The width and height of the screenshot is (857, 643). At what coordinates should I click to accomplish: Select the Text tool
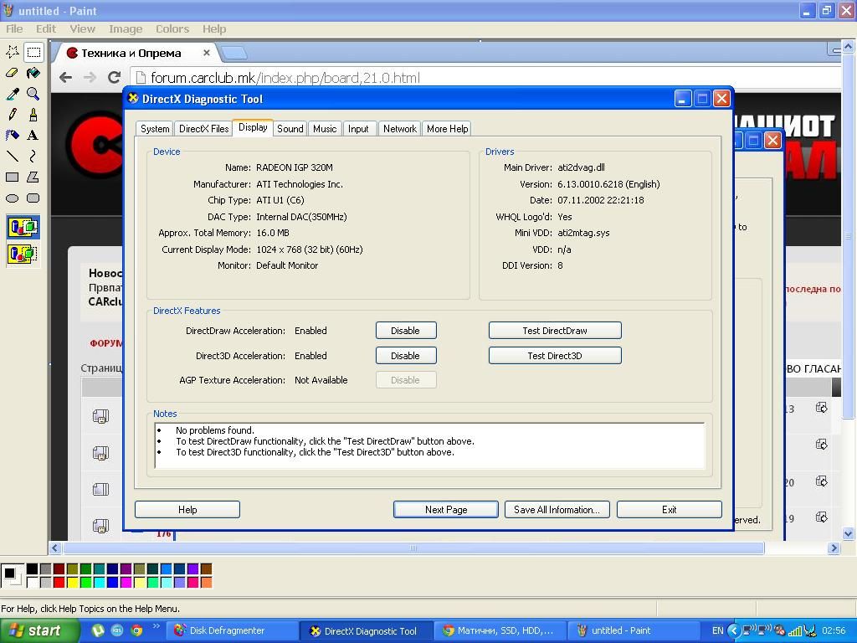pos(33,135)
